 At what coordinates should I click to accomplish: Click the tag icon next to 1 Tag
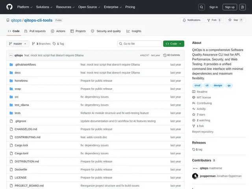point(54,44)
